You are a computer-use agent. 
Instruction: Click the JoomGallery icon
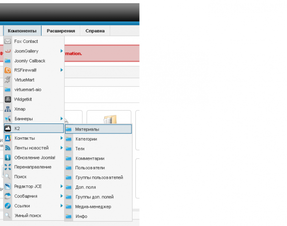click(8, 51)
